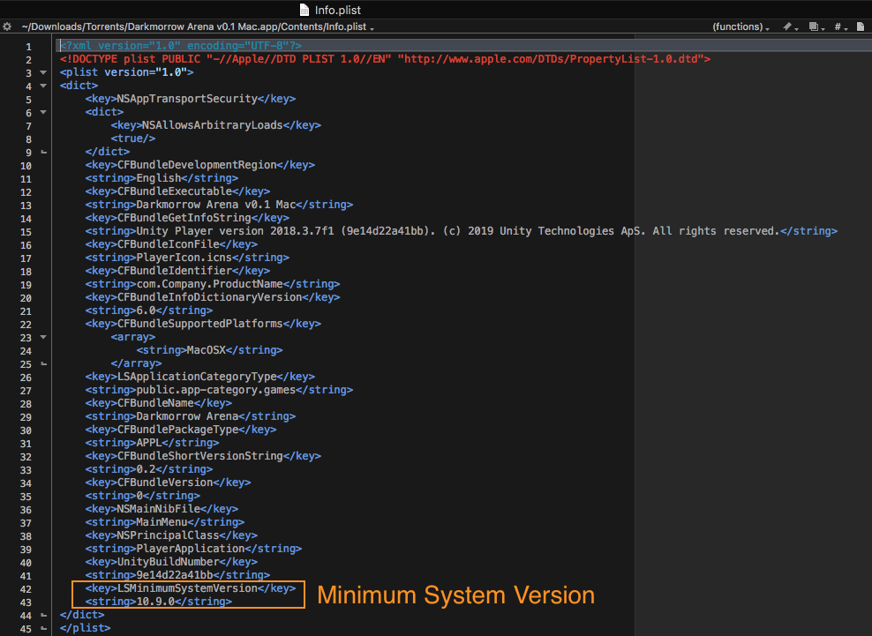
Task: Click the 'Darkmorrow Arena v0.1 Mac' string value
Action: tap(219, 205)
